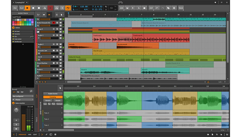Click the duplicate icon in the EDIT section
The height and width of the screenshot is (137, 241).
pyautogui.click(x=168, y=8)
